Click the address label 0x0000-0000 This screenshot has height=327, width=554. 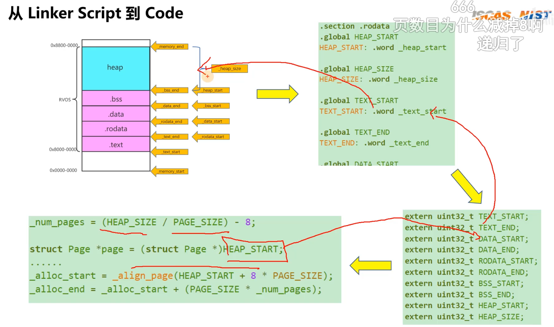[x=63, y=170]
